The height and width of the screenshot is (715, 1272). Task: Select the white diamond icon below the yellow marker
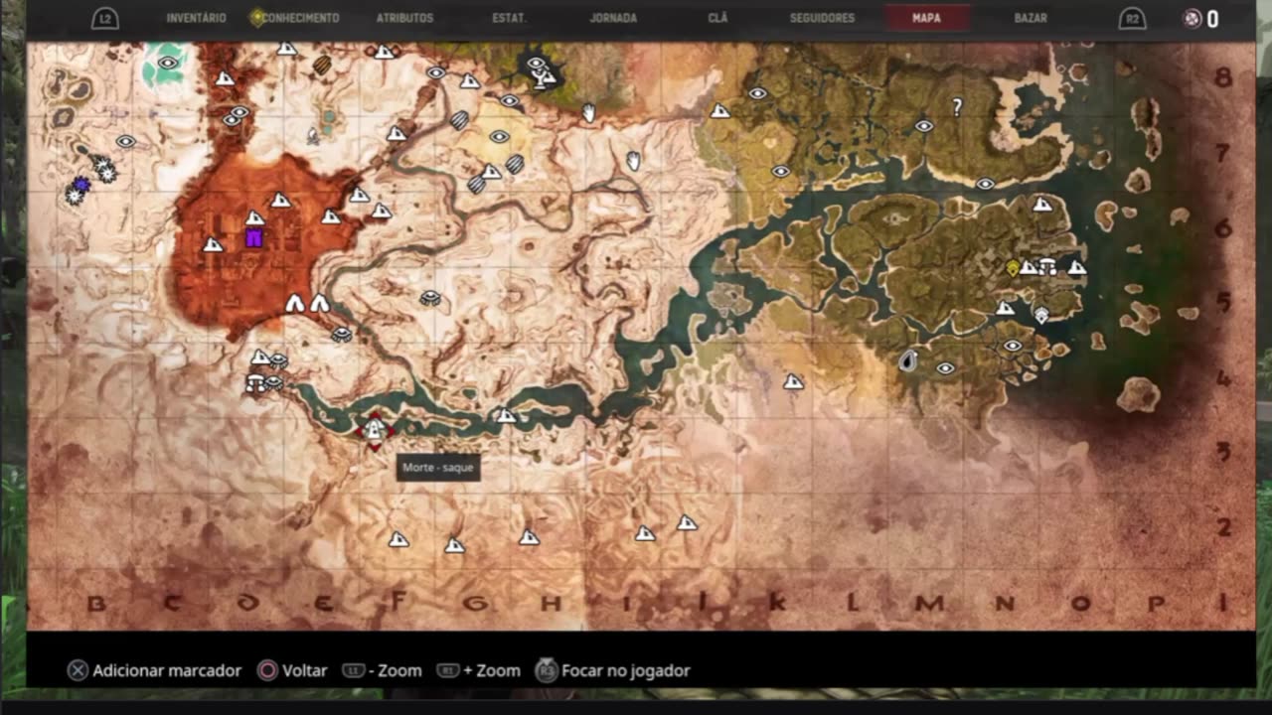tap(1041, 316)
